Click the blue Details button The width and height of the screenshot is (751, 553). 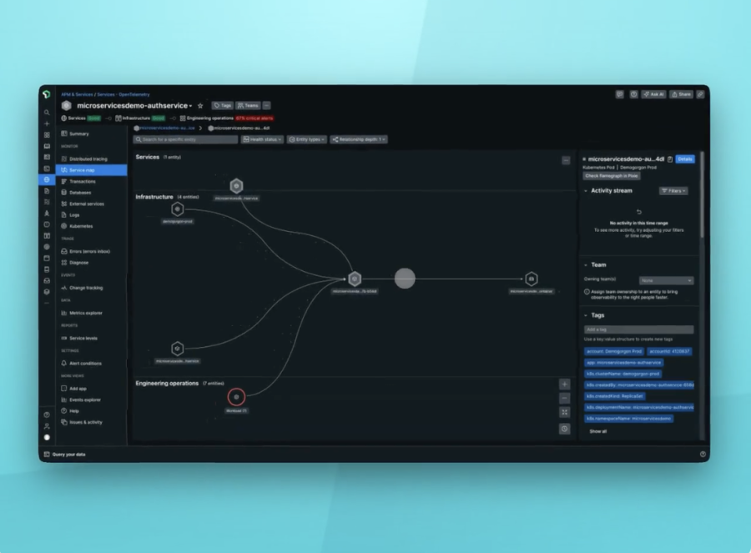tap(685, 159)
